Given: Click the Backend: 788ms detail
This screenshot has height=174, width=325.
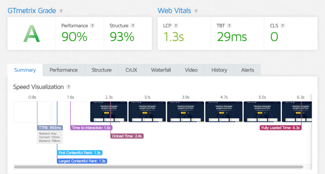Looking at the screenshot, I should (49, 141).
